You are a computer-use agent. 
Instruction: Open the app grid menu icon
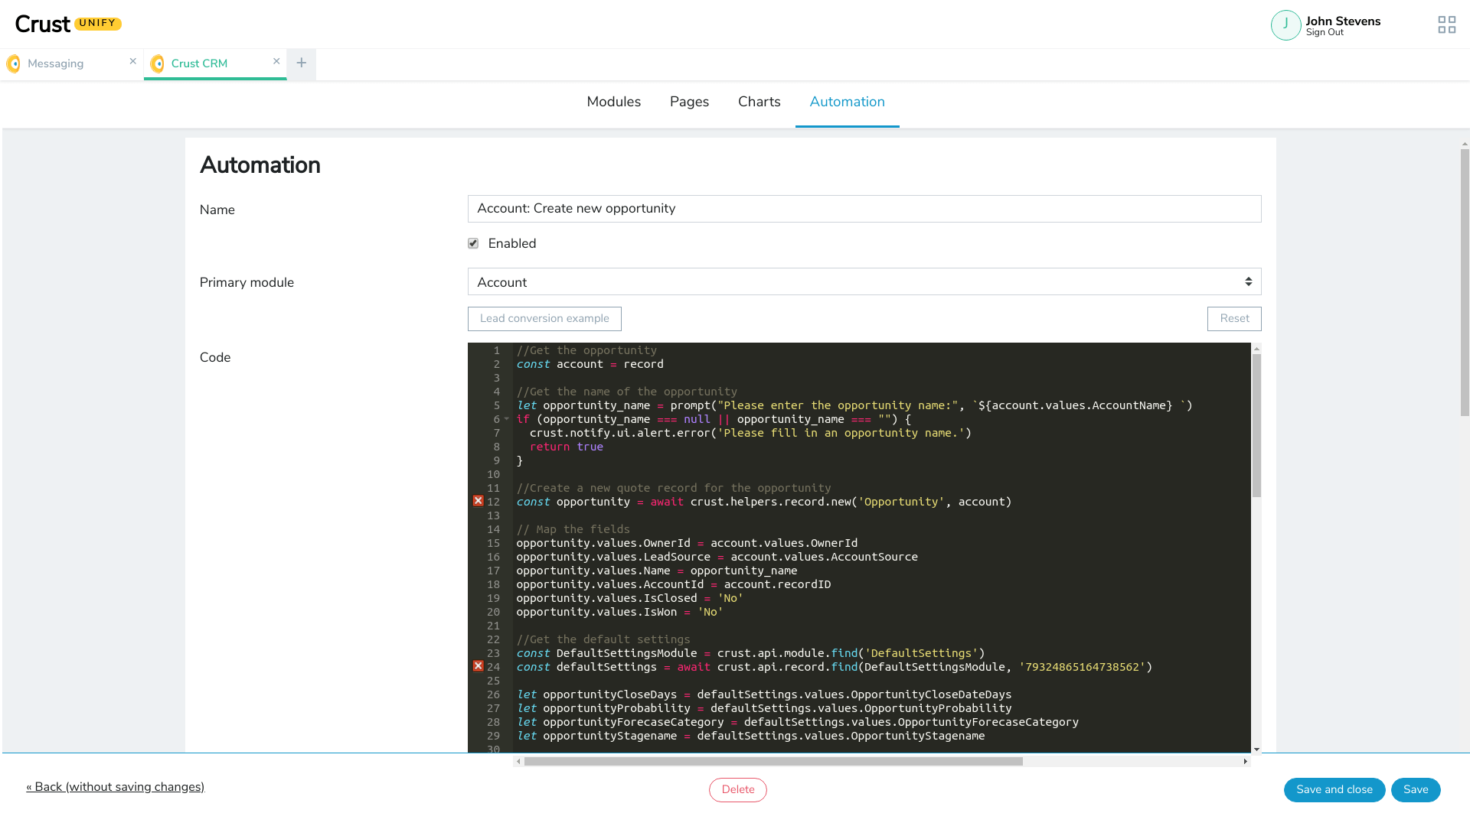tap(1446, 25)
